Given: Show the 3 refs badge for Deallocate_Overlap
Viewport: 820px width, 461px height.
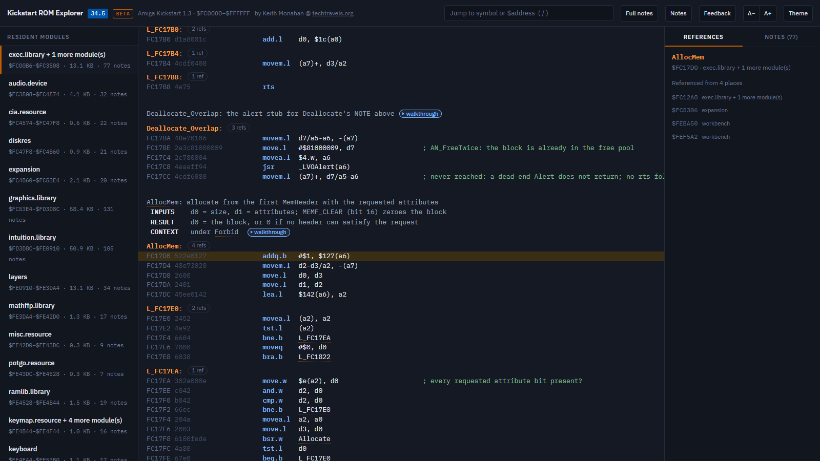Looking at the screenshot, I should tap(239, 128).
